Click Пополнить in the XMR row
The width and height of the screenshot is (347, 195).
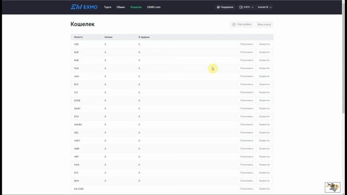[247, 148]
